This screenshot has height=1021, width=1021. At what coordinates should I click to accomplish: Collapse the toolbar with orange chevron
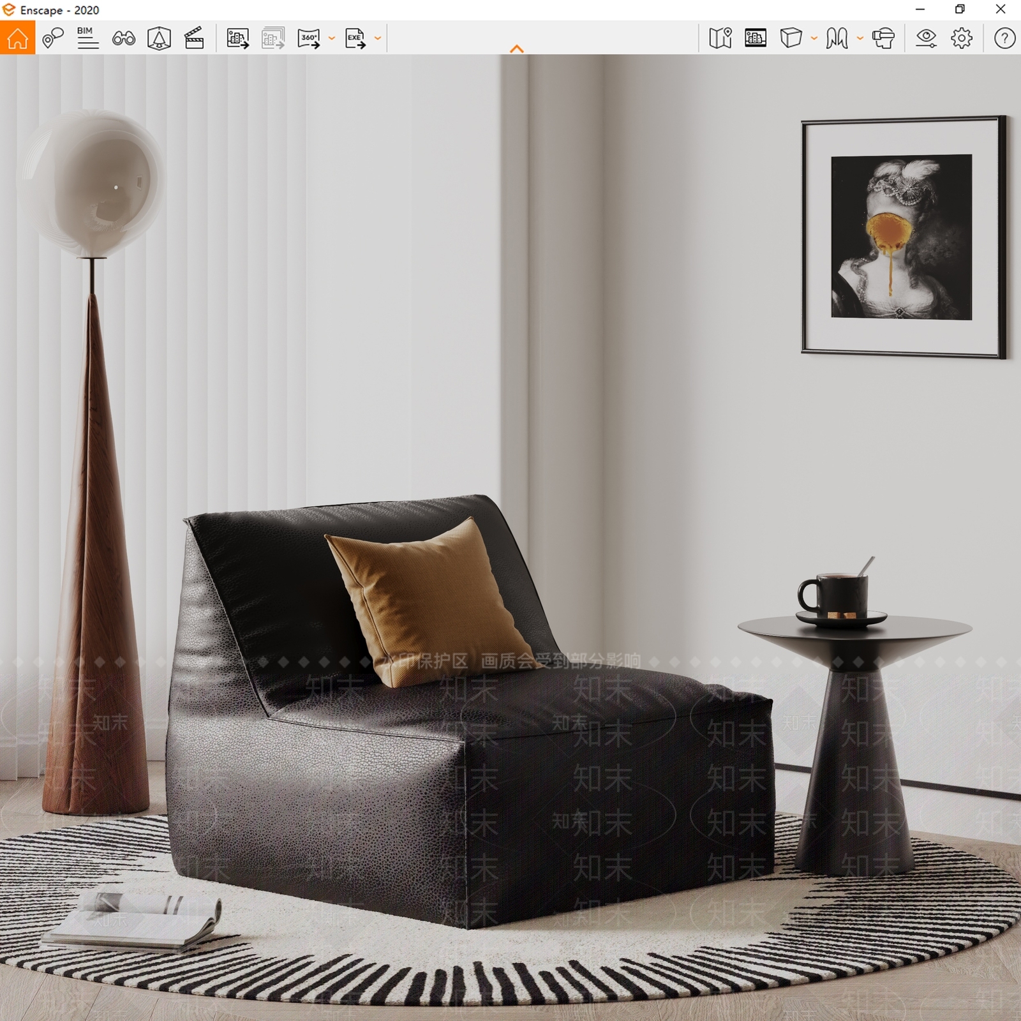point(517,49)
